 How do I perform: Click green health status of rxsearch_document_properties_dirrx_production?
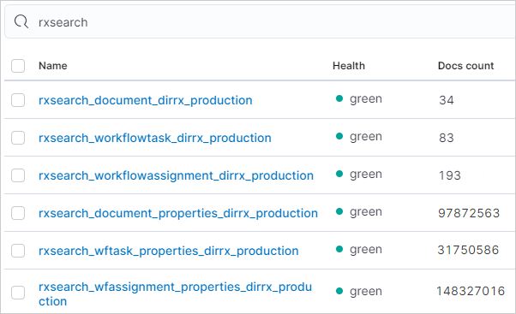click(359, 212)
